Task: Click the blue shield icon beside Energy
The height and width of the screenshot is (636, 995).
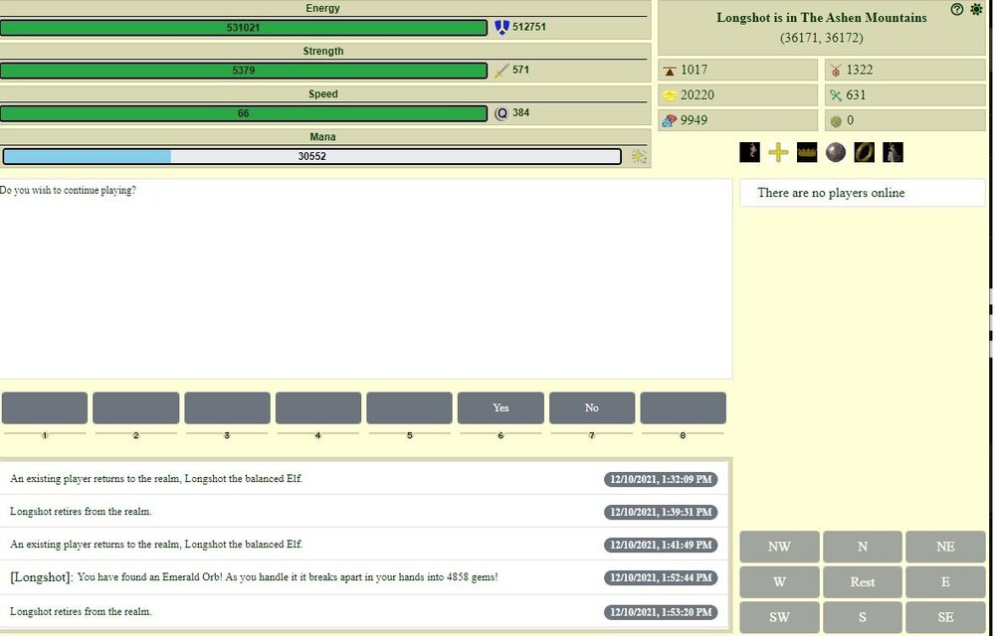Action: 501,28
